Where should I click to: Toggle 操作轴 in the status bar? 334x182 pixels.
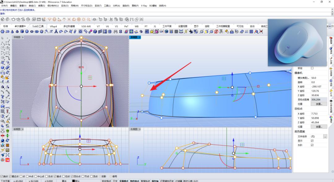coord(155,181)
